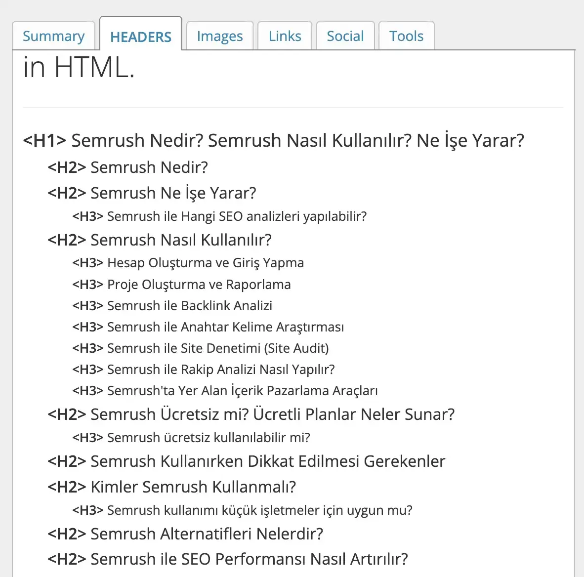Switch to the Links tab

284,36
